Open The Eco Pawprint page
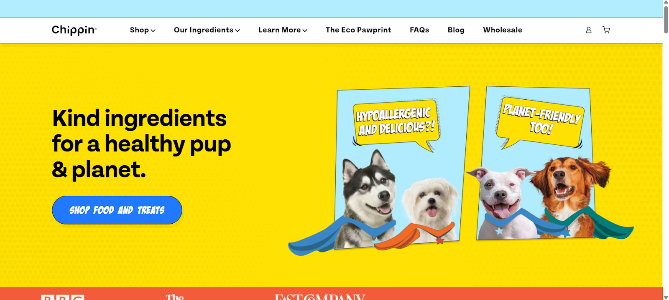This screenshot has height=300, width=669. click(x=358, y=30)
